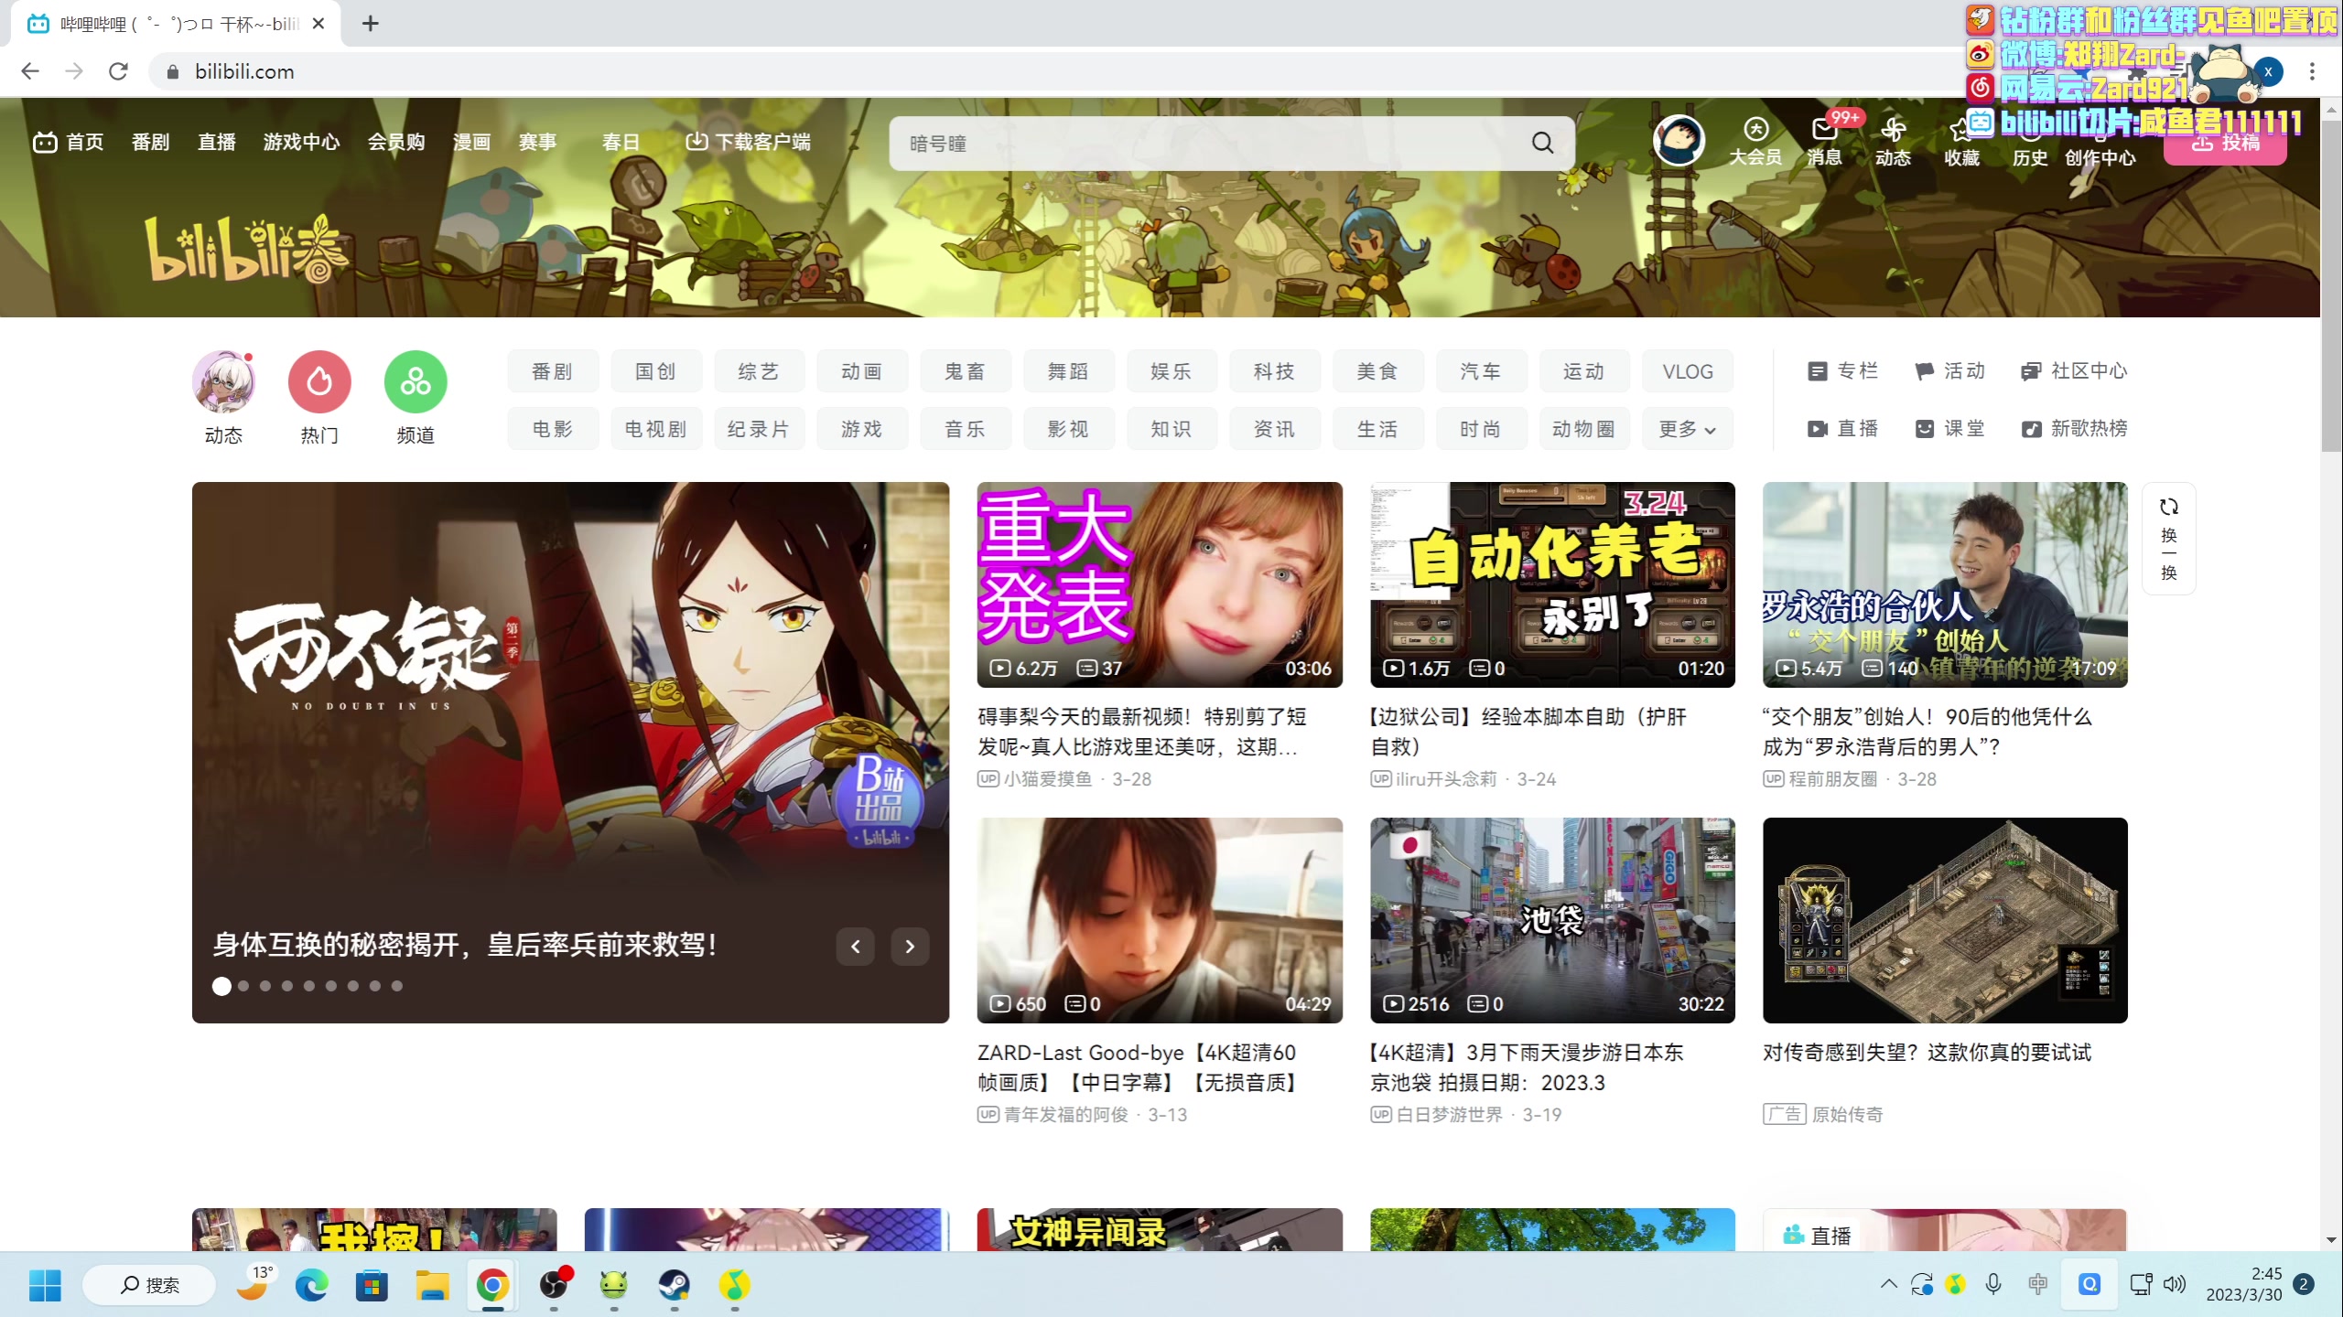This screenshot has height=1317, width=2343.
Task: Open the 消息 messages envelope icon
Action: (1823, 131)
